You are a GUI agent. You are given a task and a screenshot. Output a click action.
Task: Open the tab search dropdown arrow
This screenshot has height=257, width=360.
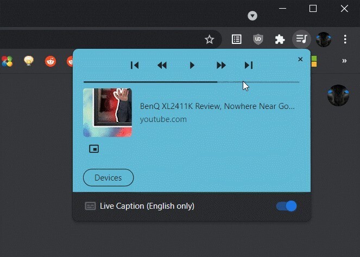click(252, 16)
